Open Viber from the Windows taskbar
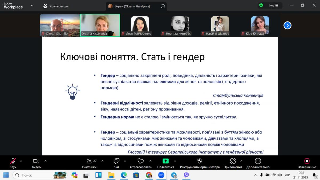The image size is (320, 180). [x=186, y=175]
